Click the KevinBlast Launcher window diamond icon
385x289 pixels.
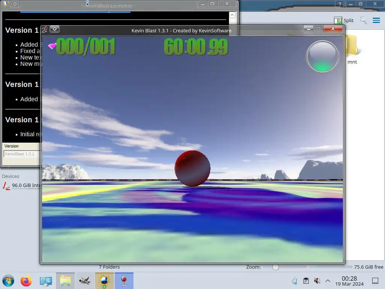click(15, 4)
